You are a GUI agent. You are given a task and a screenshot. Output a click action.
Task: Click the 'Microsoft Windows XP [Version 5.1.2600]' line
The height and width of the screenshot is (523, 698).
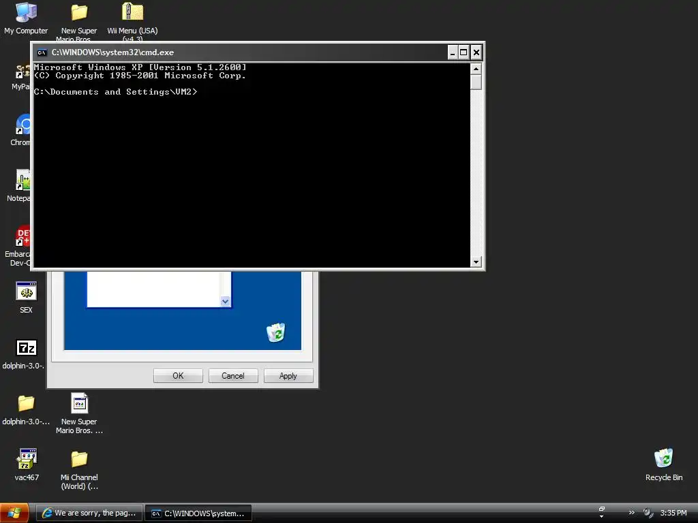[140, 67]
